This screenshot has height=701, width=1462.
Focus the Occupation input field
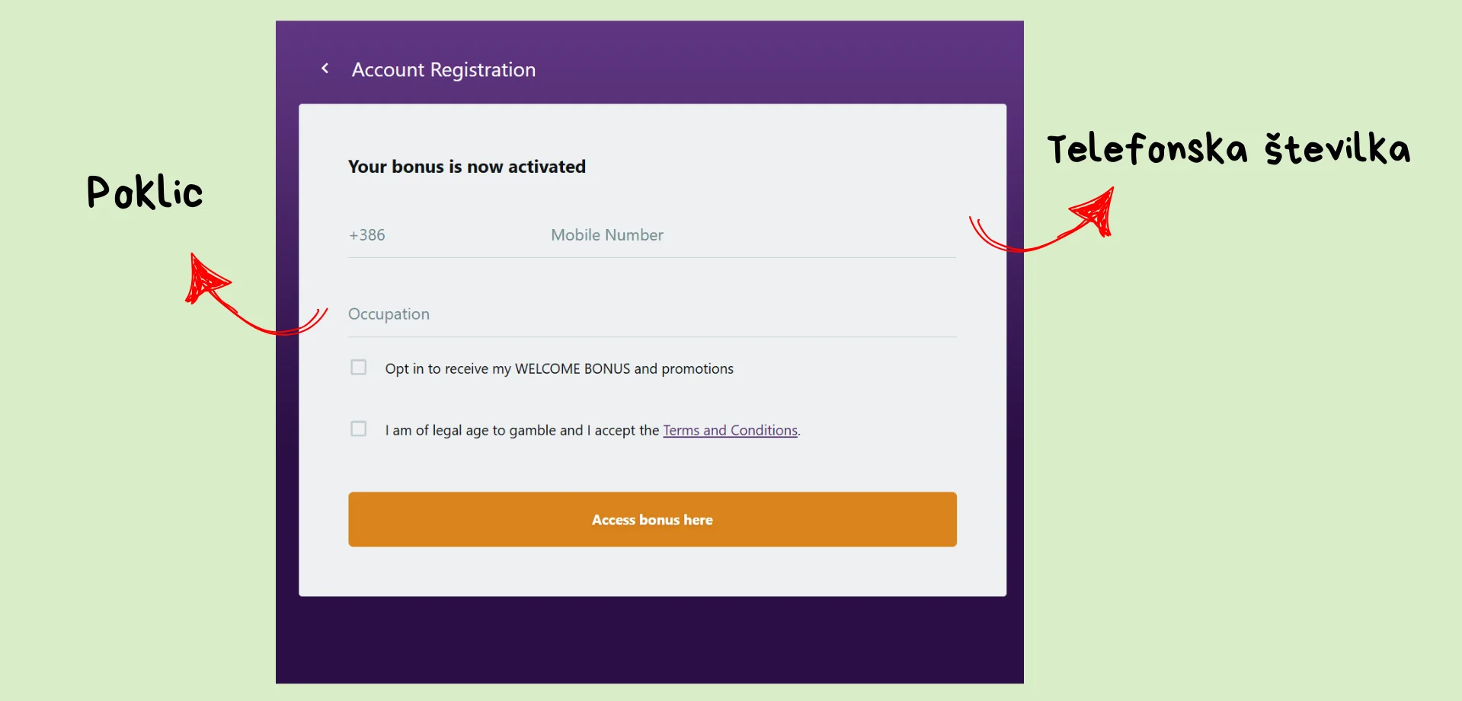click(652, 314)
